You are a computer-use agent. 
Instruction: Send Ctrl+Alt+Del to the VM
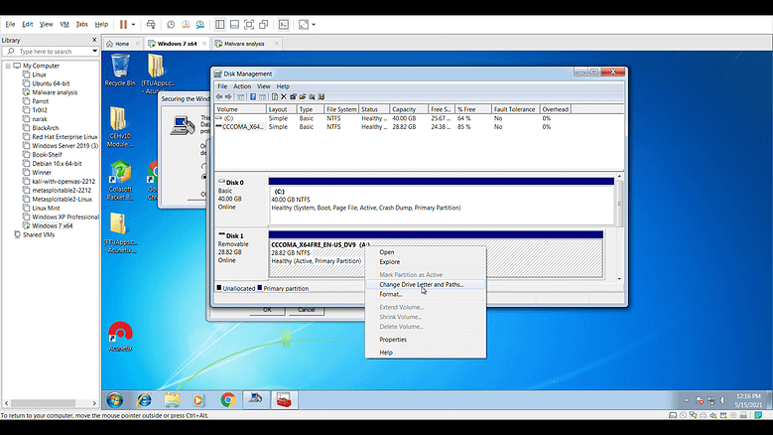click(x=151, y=24)
